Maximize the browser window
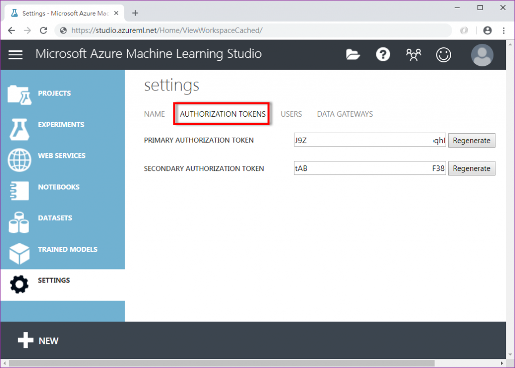The width and height of the screenshot is (515, 368). pyautogui.click(x=480, y=8)
